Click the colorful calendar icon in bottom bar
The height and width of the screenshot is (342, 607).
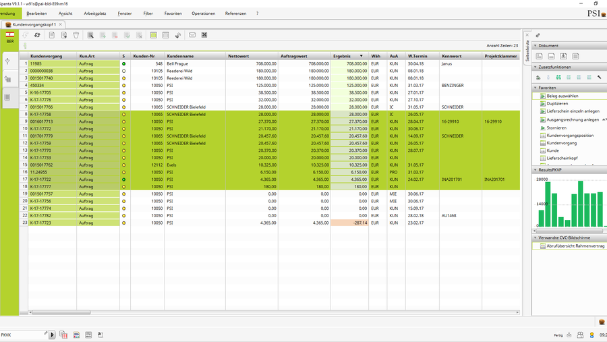click(x=76, y=335)
